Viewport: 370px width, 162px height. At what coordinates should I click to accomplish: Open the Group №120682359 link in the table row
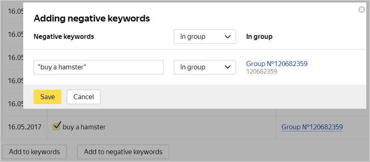[x=312, y=127]
